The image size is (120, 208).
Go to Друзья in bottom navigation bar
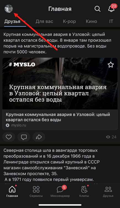108,191
